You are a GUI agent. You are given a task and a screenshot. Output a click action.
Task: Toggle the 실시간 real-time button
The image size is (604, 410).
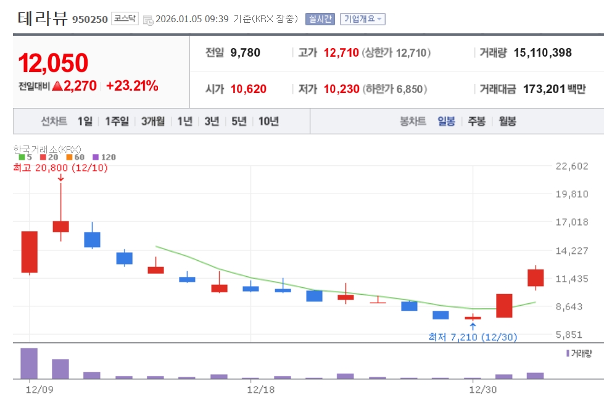pyautogui.click(x=320, y=19)
